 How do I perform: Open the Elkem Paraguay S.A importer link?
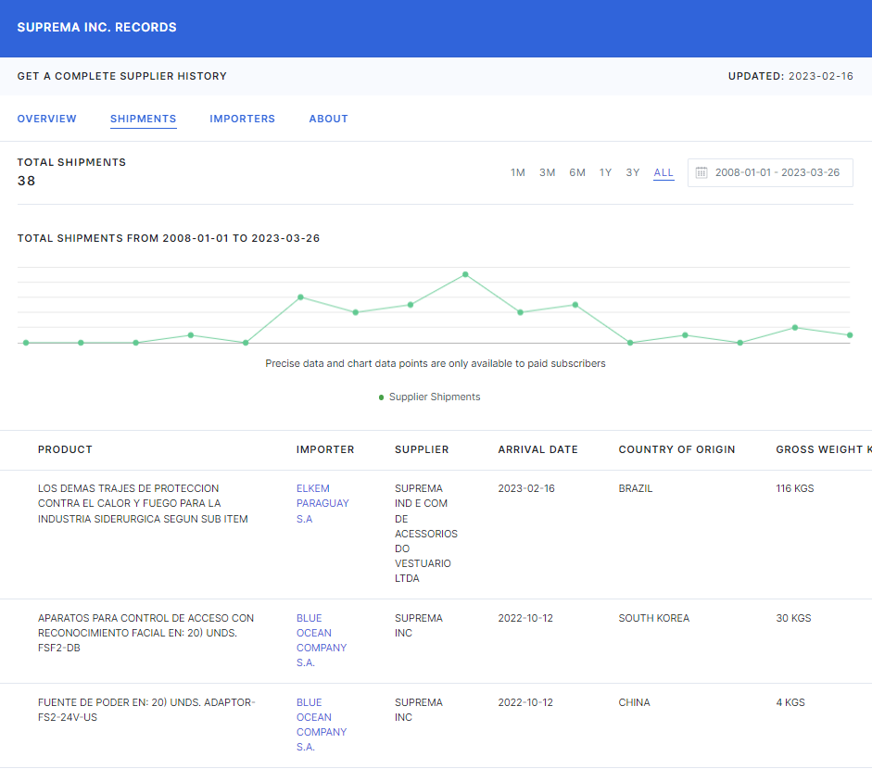pos(322,503)
